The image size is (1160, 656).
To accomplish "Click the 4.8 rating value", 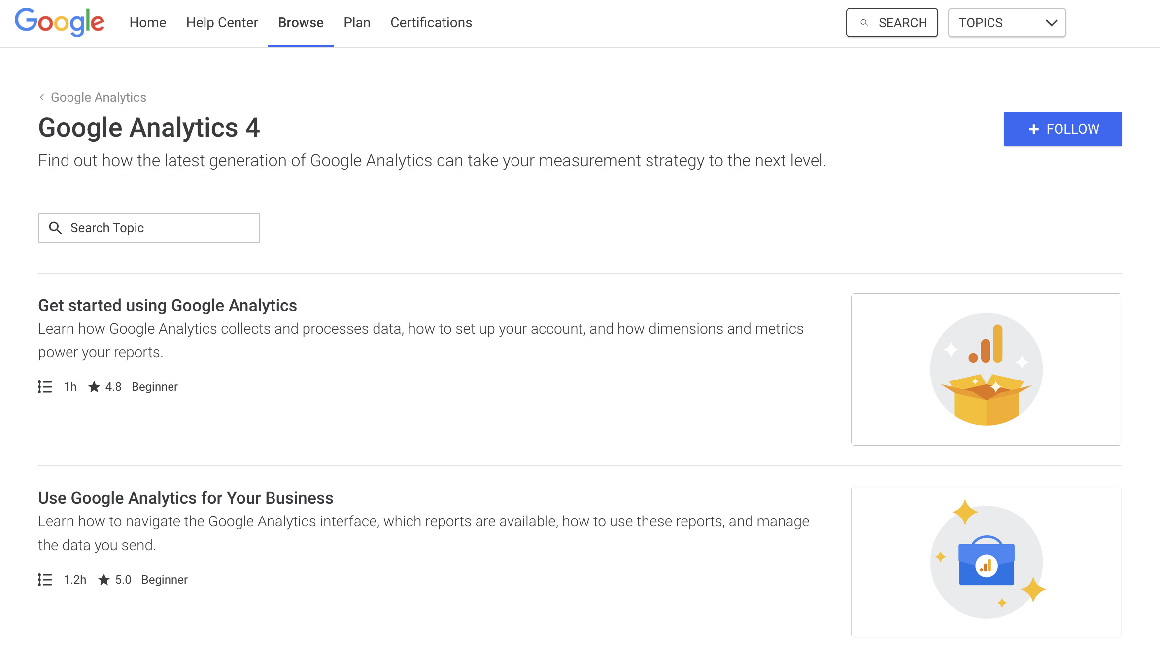I will click(x=113, y=387).
